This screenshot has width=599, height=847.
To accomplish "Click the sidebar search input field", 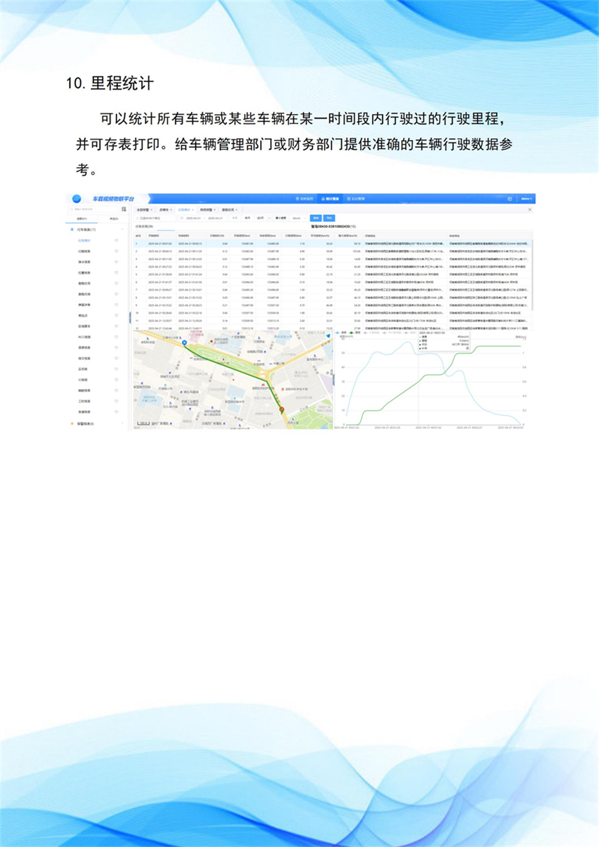I will coord(94,209).
